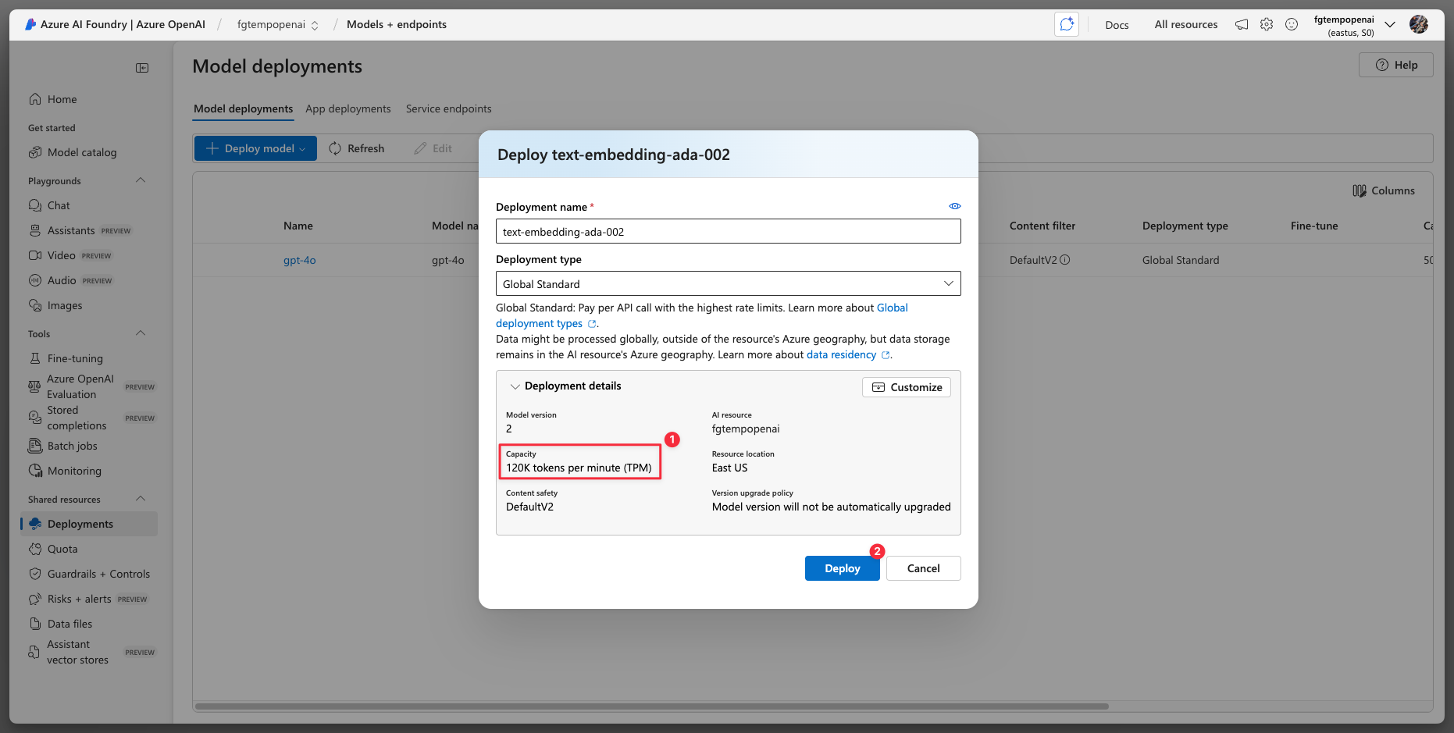Viewport: 1454px width, 733px height.
Task: Open the AI assistant sparkle icon in header
Action: pyautogui.click(x=1067, y=24)
